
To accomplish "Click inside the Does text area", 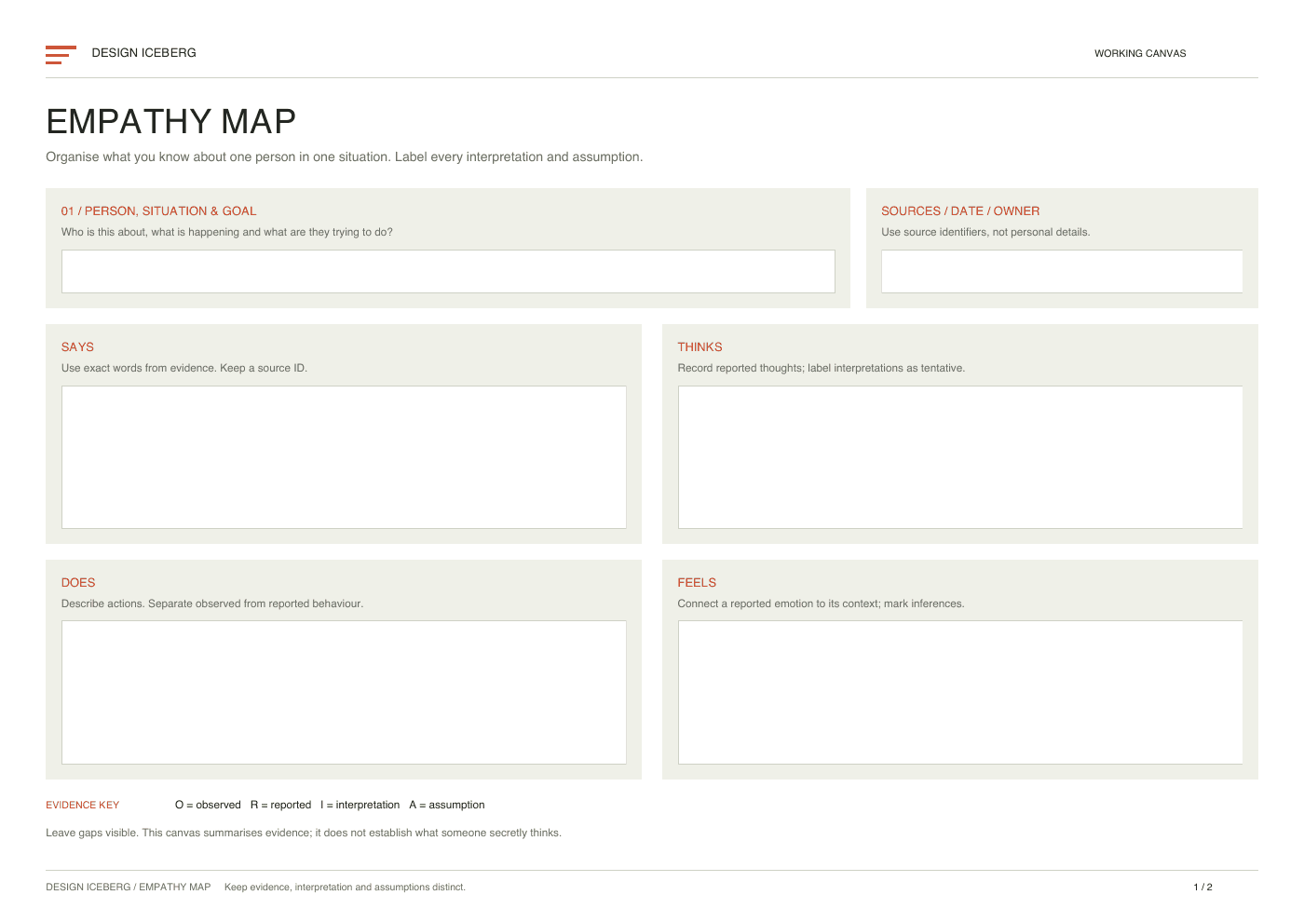I will [x=344, y=692].
